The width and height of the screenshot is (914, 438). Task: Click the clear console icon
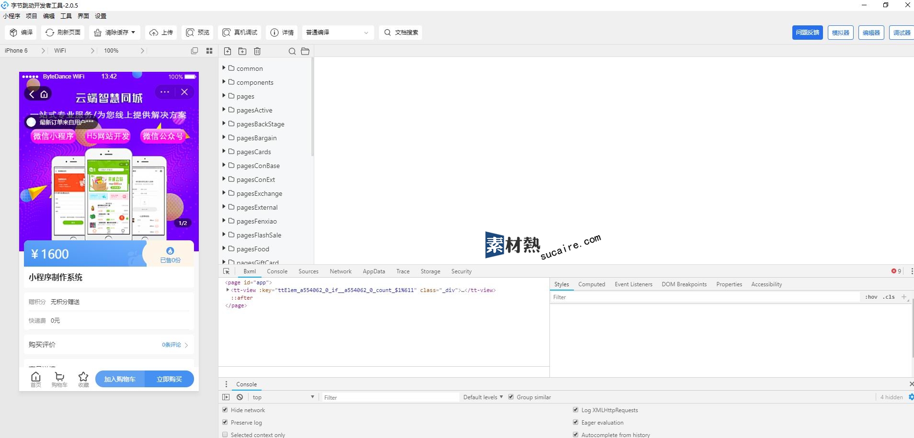(240, 397)
